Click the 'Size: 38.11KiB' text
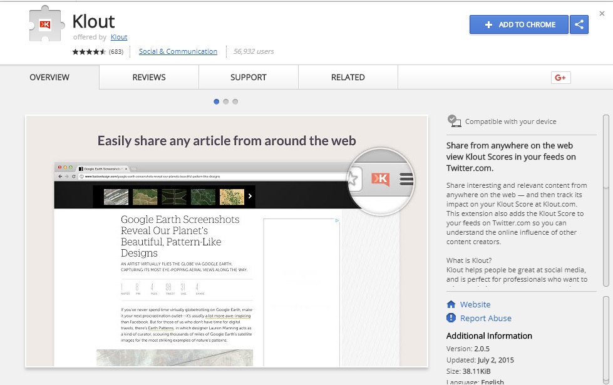The height and width of the screenshot is (385, 613). (468, 371)
